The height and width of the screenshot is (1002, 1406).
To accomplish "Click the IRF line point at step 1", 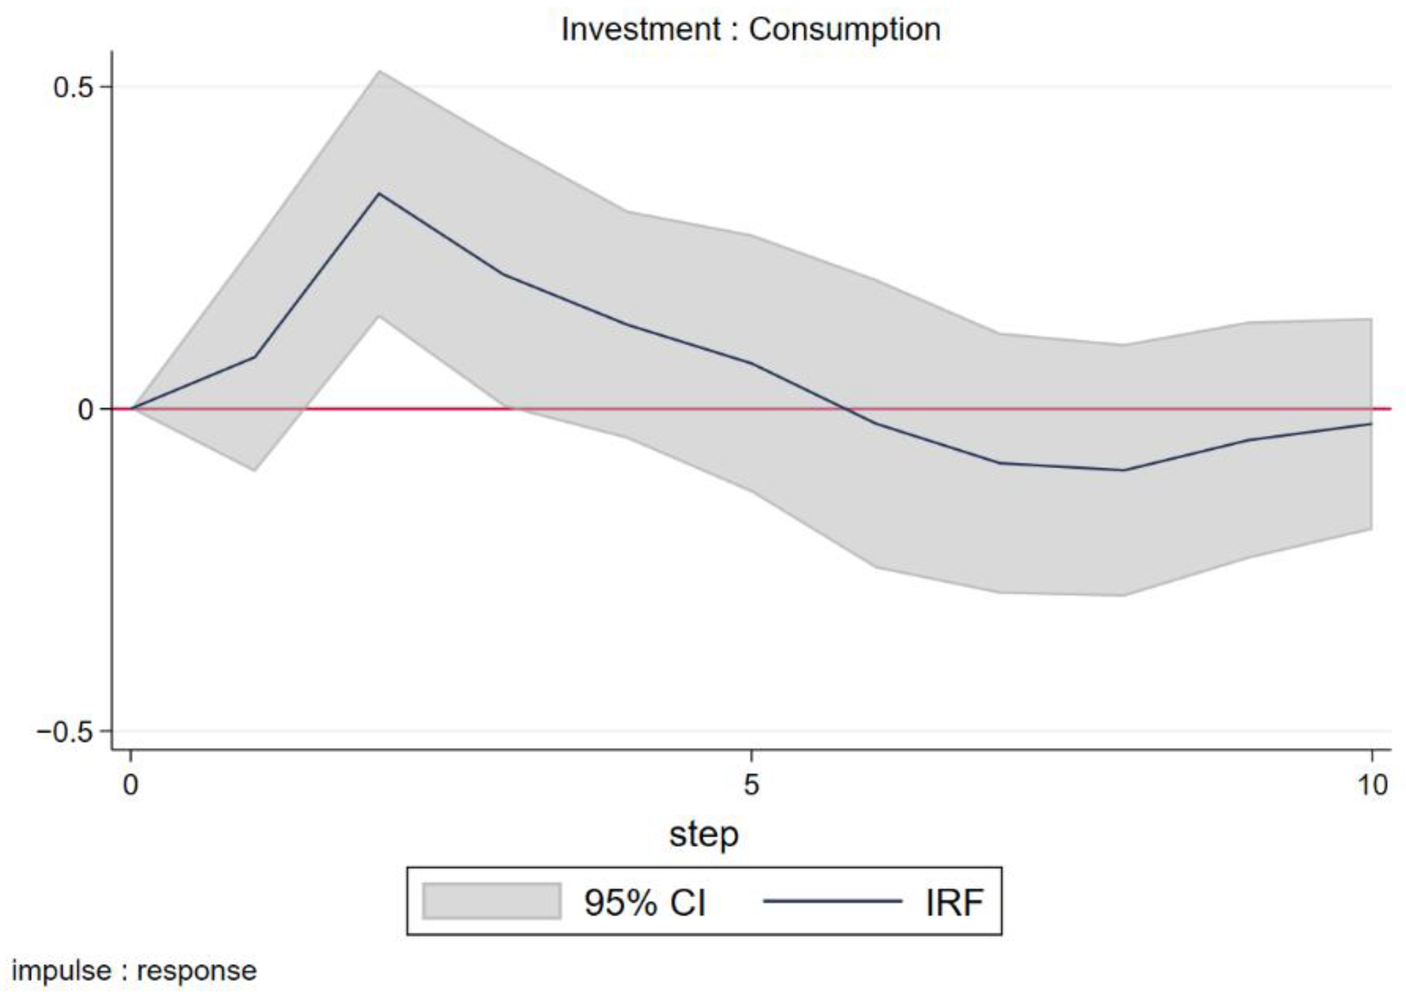I will coord(254,357).
